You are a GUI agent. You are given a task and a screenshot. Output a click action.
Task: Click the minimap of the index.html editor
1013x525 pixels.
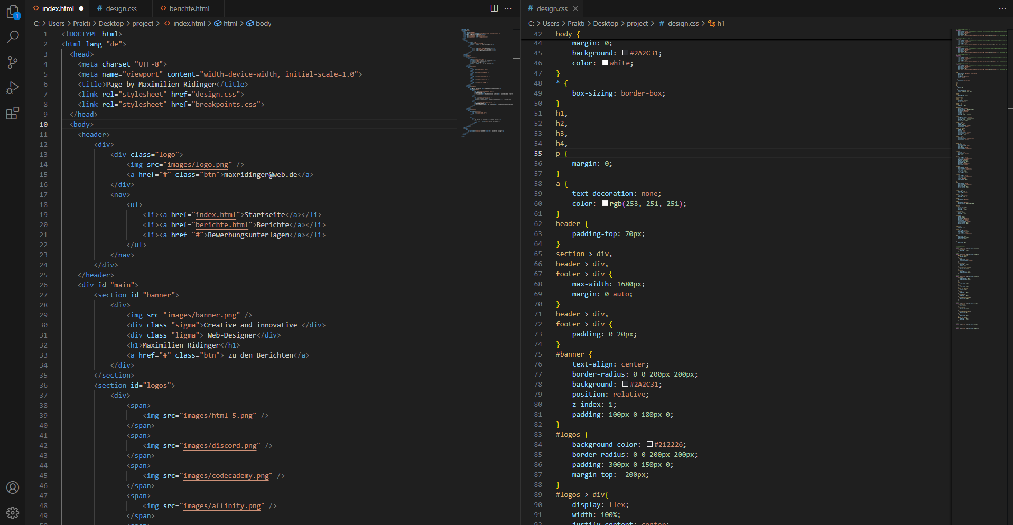click(x=484, y=79)
